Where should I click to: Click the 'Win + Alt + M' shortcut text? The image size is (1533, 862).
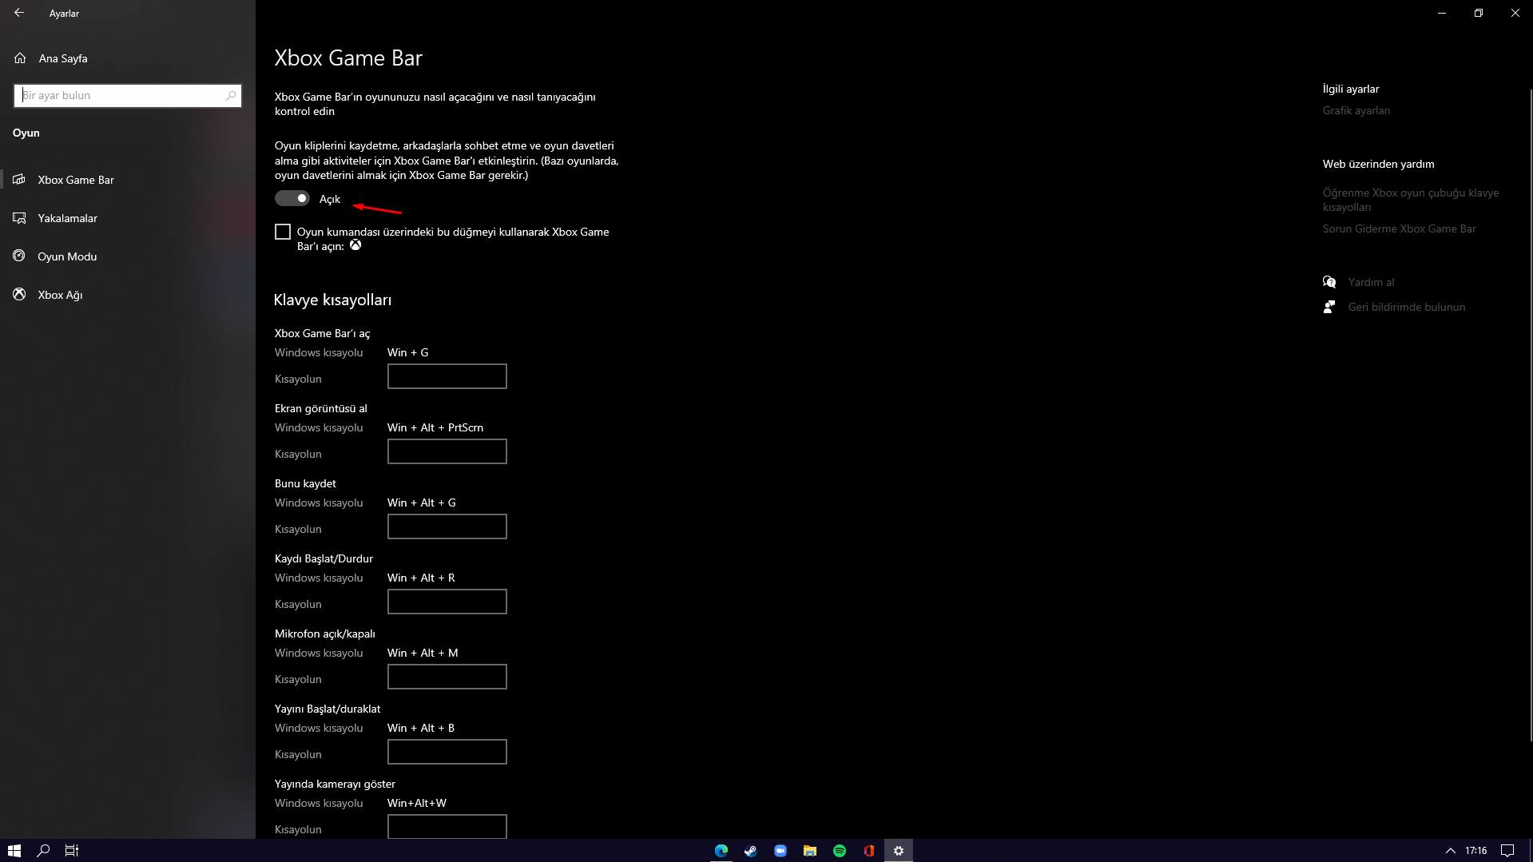(423, 653)
